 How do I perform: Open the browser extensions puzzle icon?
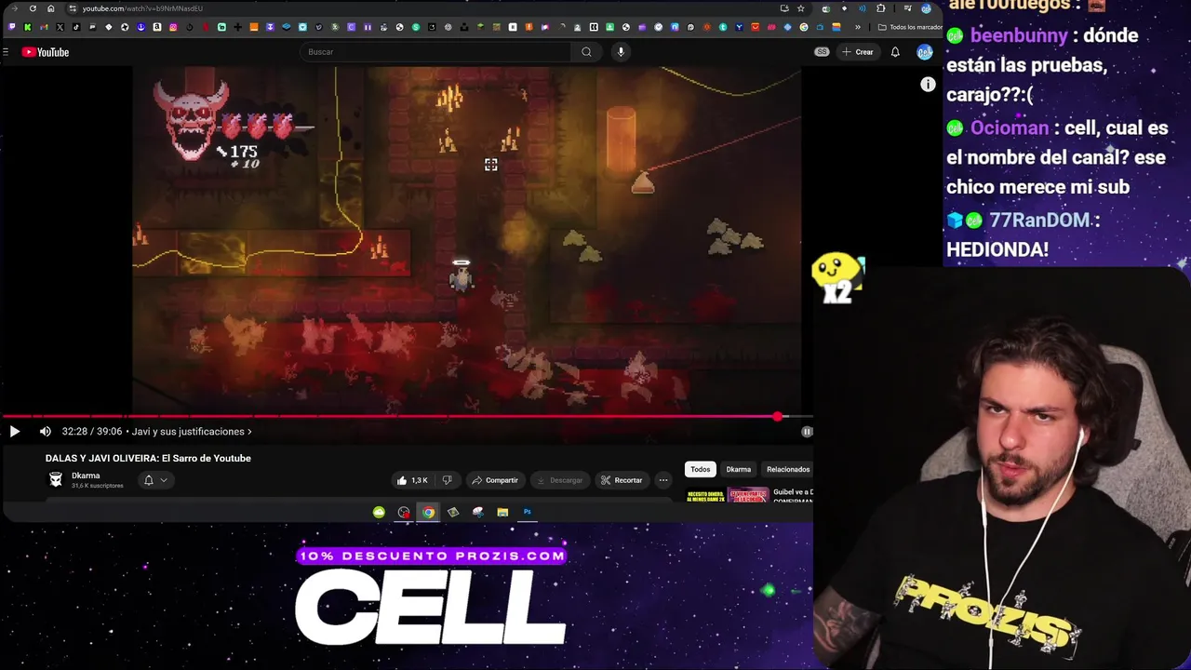pos(880,8)
